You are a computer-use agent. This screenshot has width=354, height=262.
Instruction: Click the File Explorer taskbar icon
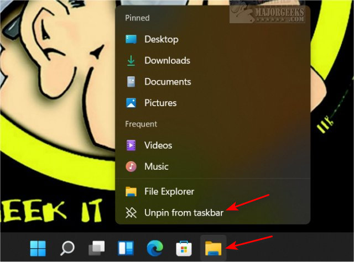coord(213,248)
